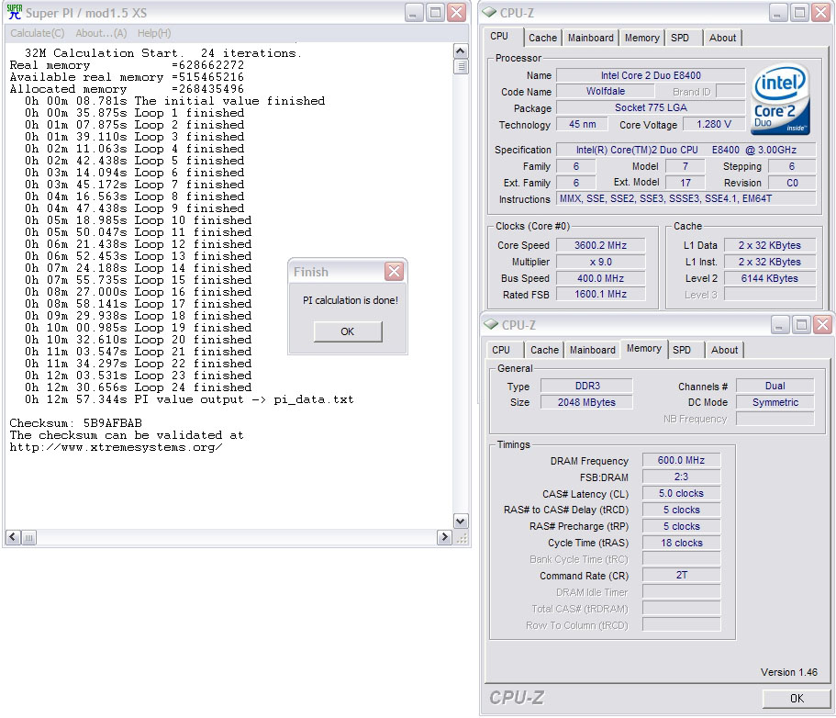Click the 'http://www.xtremesystems.org/' text line

(117, 447)
